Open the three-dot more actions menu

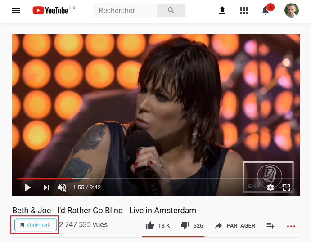click(291, 226)
